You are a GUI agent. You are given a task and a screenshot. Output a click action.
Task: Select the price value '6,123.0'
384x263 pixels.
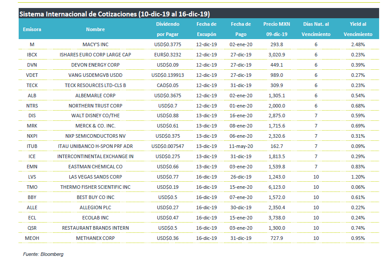(x=277, y=187)
